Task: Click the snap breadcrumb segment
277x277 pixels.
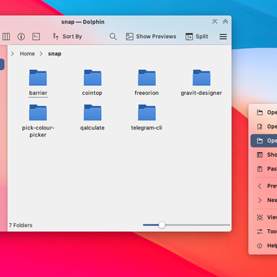Action: click(55, 54)
